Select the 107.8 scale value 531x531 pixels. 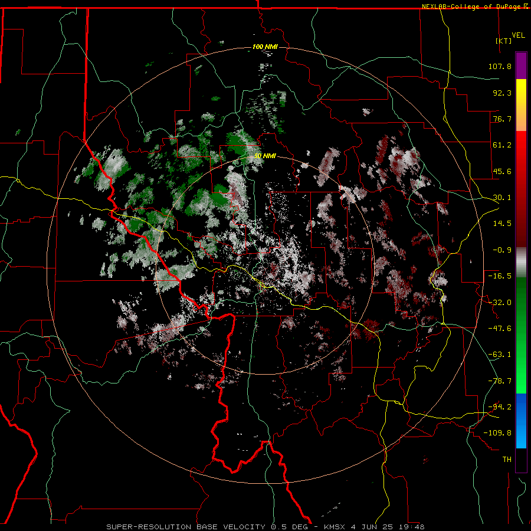(x=500, y=66)
